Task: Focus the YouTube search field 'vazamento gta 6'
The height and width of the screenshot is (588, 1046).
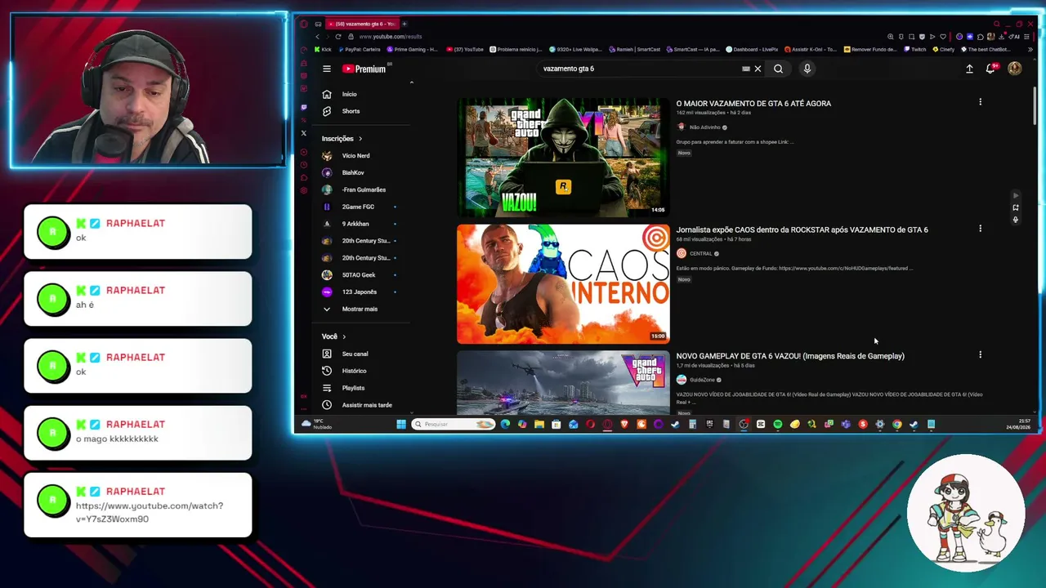Action: click(637, 69)
